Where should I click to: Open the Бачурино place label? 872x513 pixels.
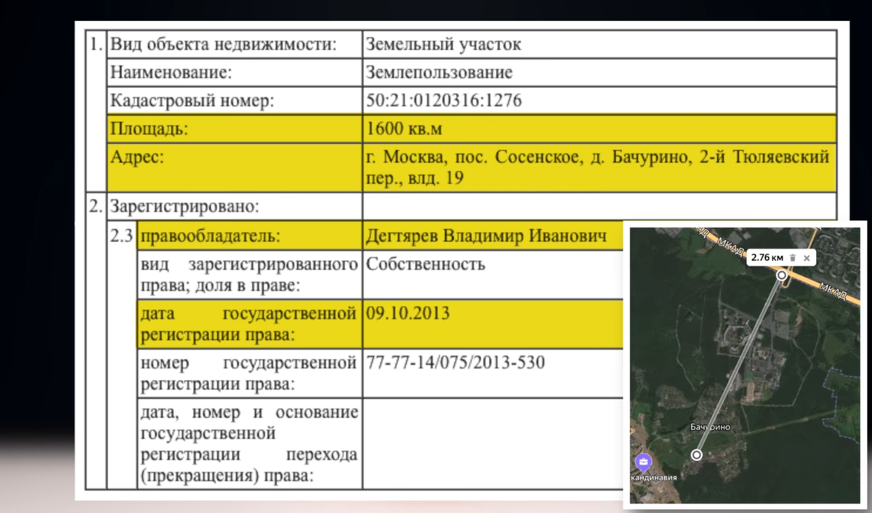tap(710, 427)
